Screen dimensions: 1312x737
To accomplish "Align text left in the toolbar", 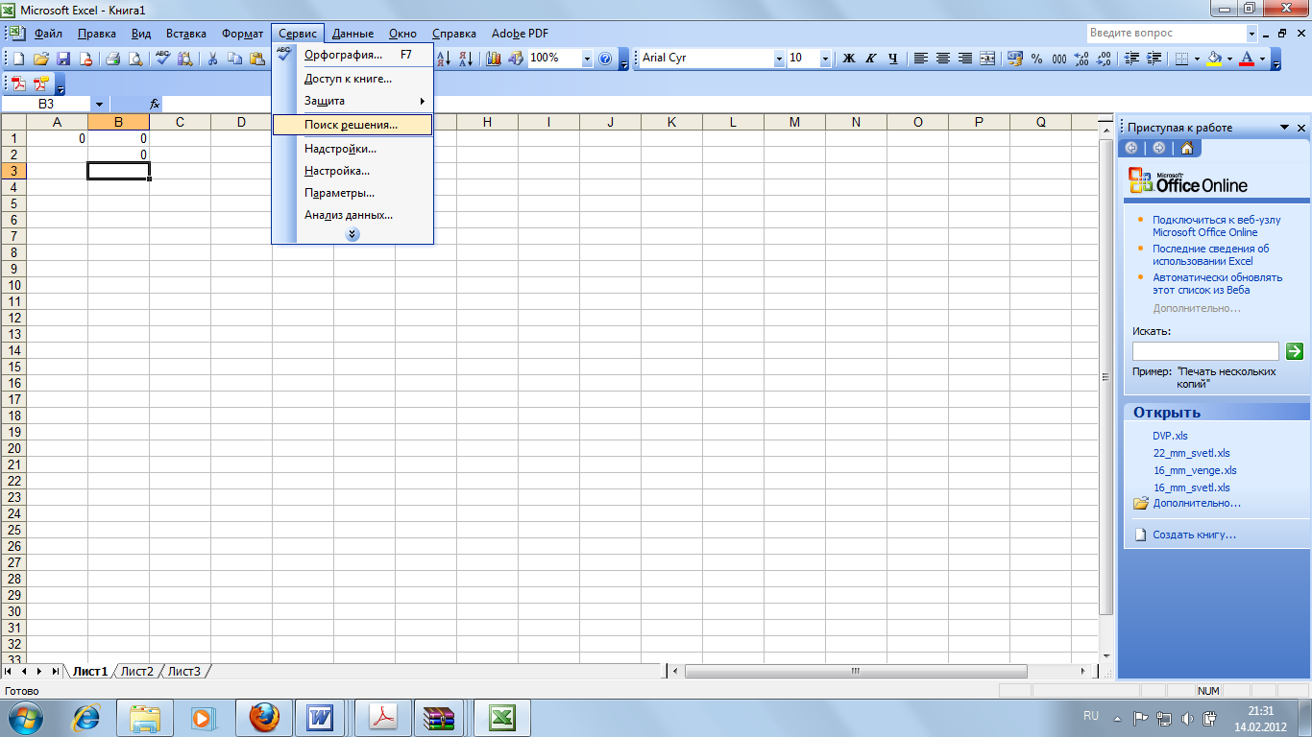I will (921, 59).
